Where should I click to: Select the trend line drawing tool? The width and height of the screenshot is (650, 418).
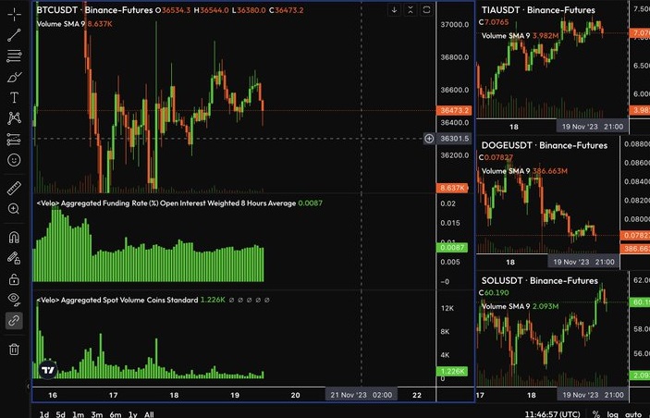click(14, 35)
